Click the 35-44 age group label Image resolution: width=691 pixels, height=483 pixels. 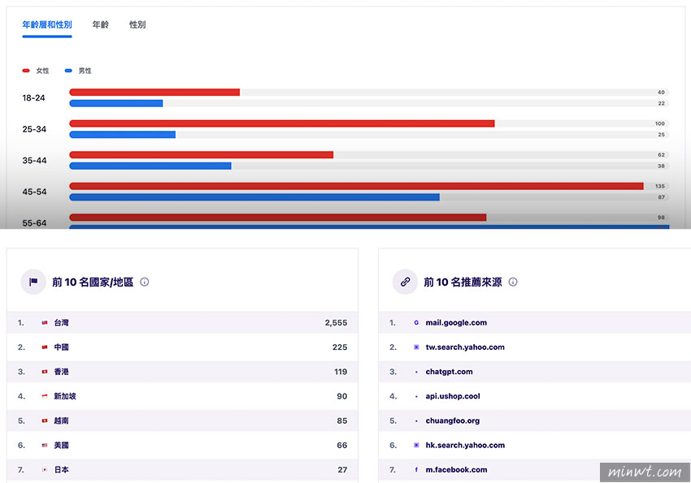point(34,161)
